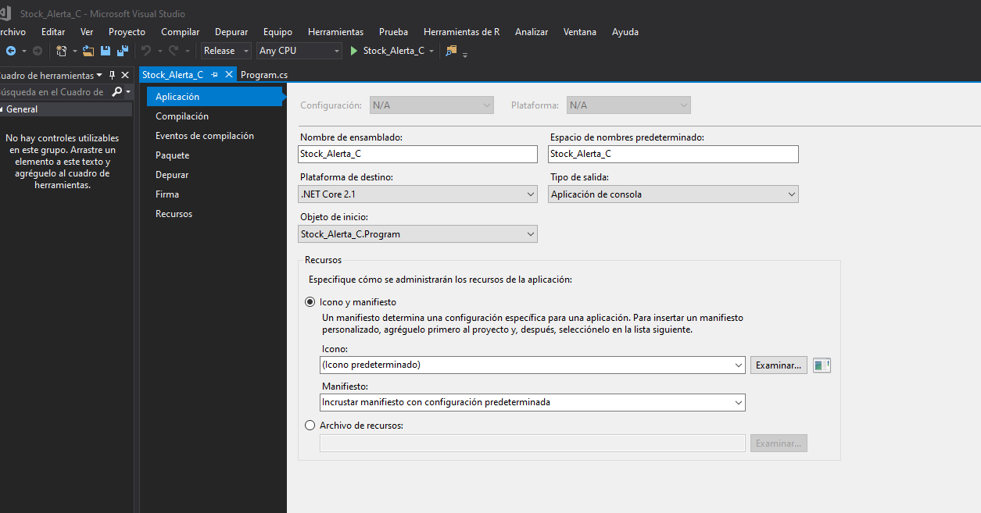Open the Ver menu
981x513 pixels.
point(87,32)
